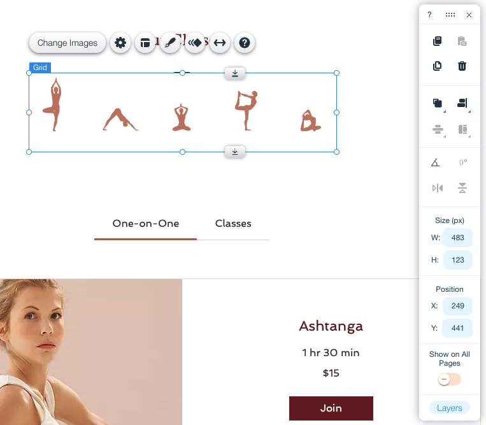This screenshot has width=486, height=425.
Task: Delete element with the trash icon
Action: (x=462, y=66)
